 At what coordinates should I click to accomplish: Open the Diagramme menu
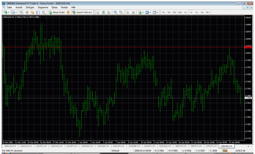[43, 7]
